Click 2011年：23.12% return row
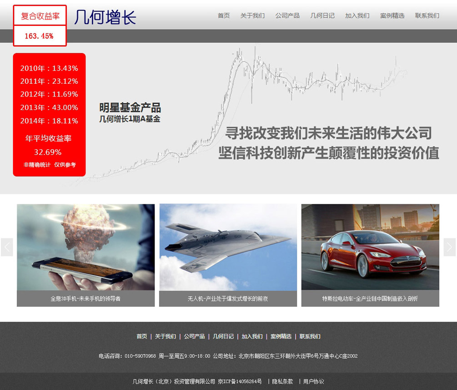The height and width of the screenshot is (390, 457). point(49,81)
